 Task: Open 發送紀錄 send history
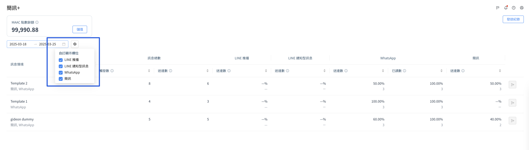(x=513, y=19)
